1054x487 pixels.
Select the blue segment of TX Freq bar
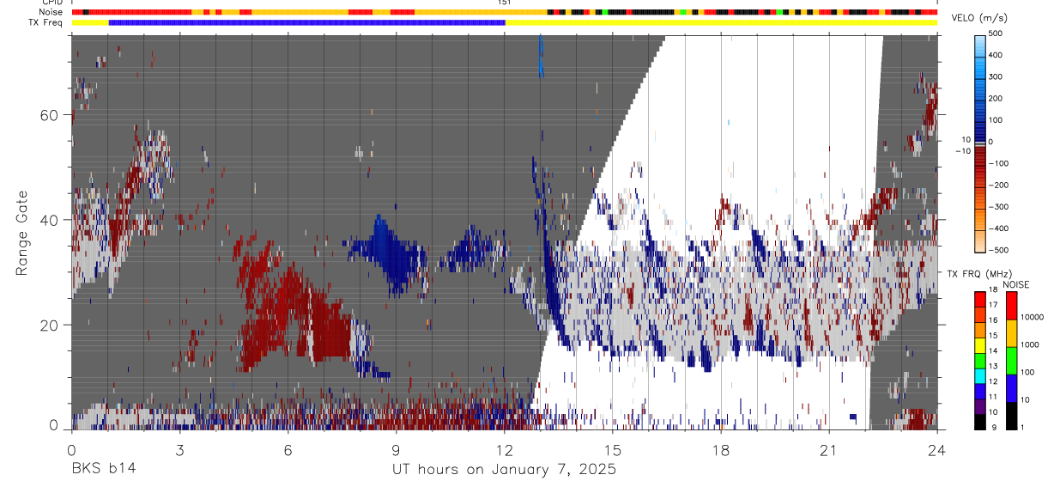coord(306,22)
